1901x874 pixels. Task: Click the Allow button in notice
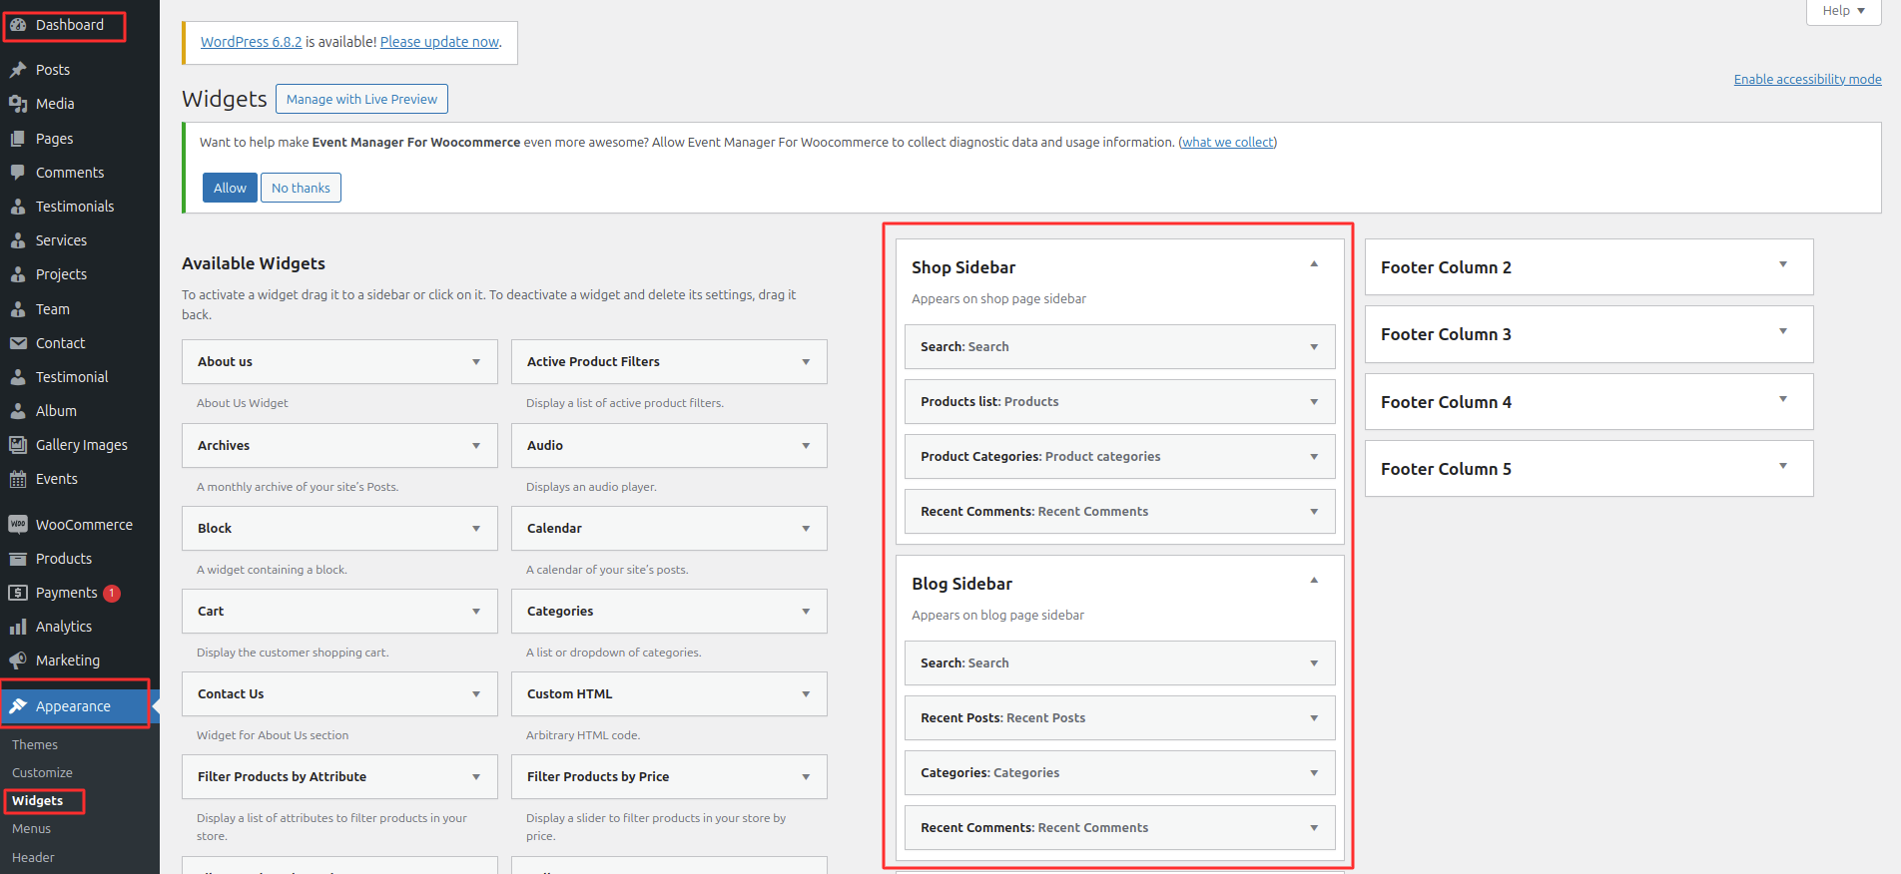coord(230,188)
